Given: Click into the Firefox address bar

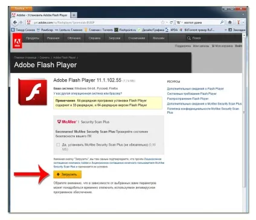Looking at the screenshot, I should [97, 22].
